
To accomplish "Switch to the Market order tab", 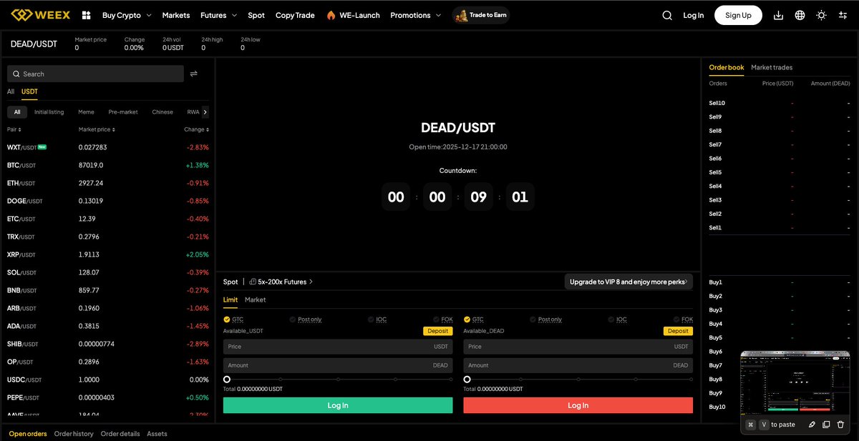I will (255, 299).
